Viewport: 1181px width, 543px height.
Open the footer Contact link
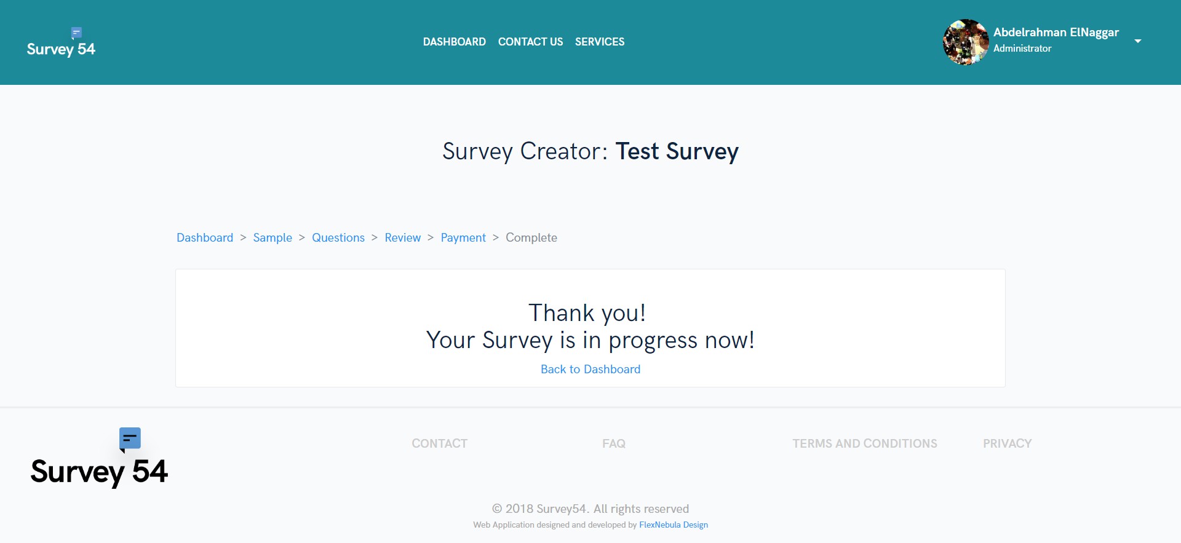(x=439, y=443)
